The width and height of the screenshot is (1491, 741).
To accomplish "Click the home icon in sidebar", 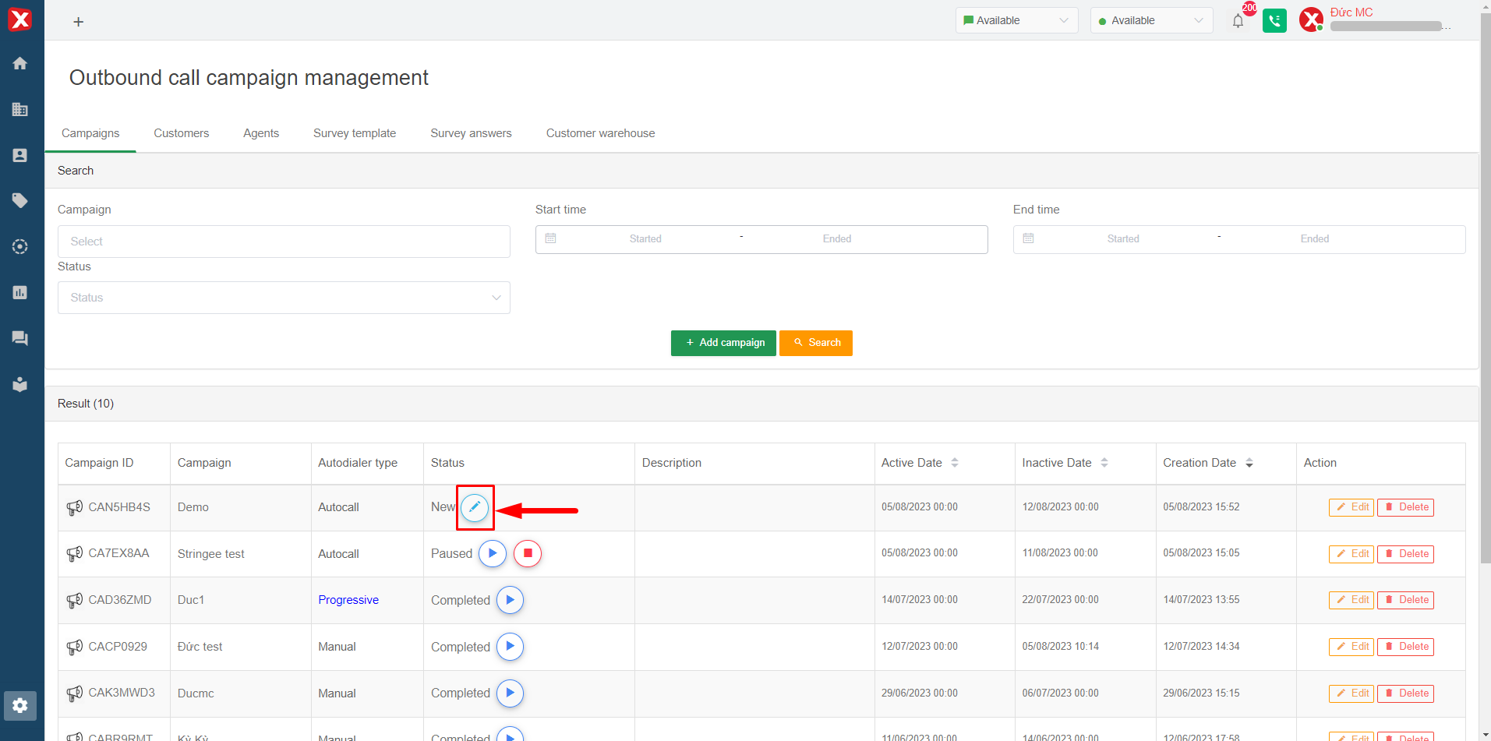I will 20,63.
